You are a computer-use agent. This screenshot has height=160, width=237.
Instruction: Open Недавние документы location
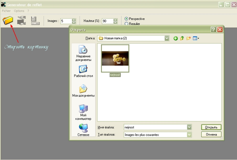pyautogui.click(x=83, y=53)
